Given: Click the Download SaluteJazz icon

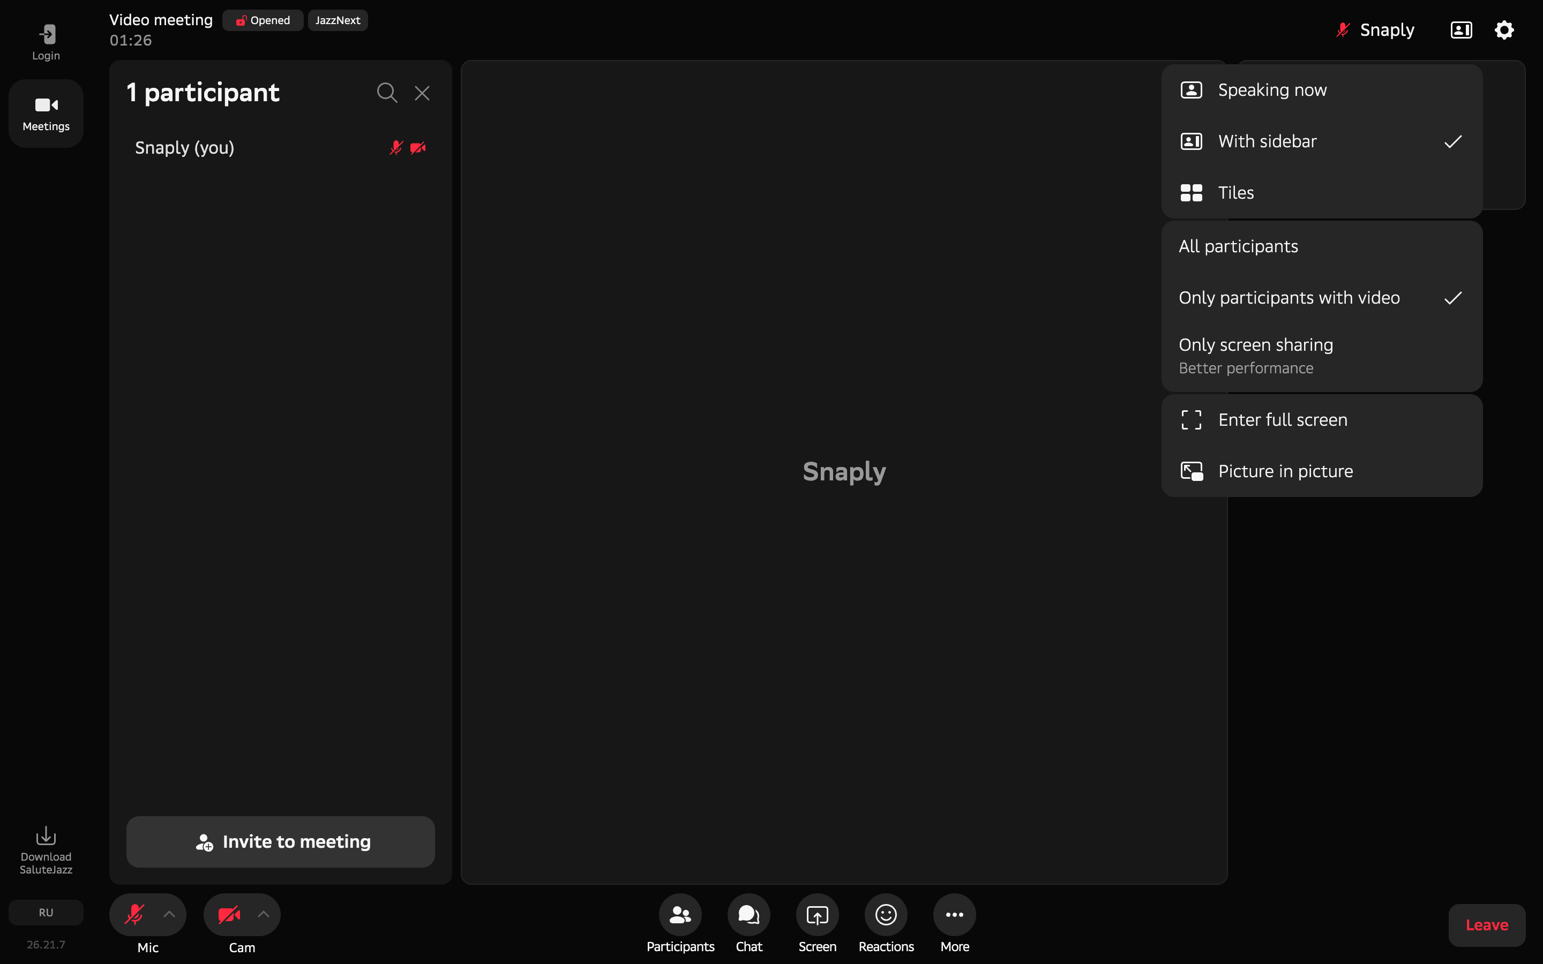Looking at the screenshot, I should click(46, 850).
